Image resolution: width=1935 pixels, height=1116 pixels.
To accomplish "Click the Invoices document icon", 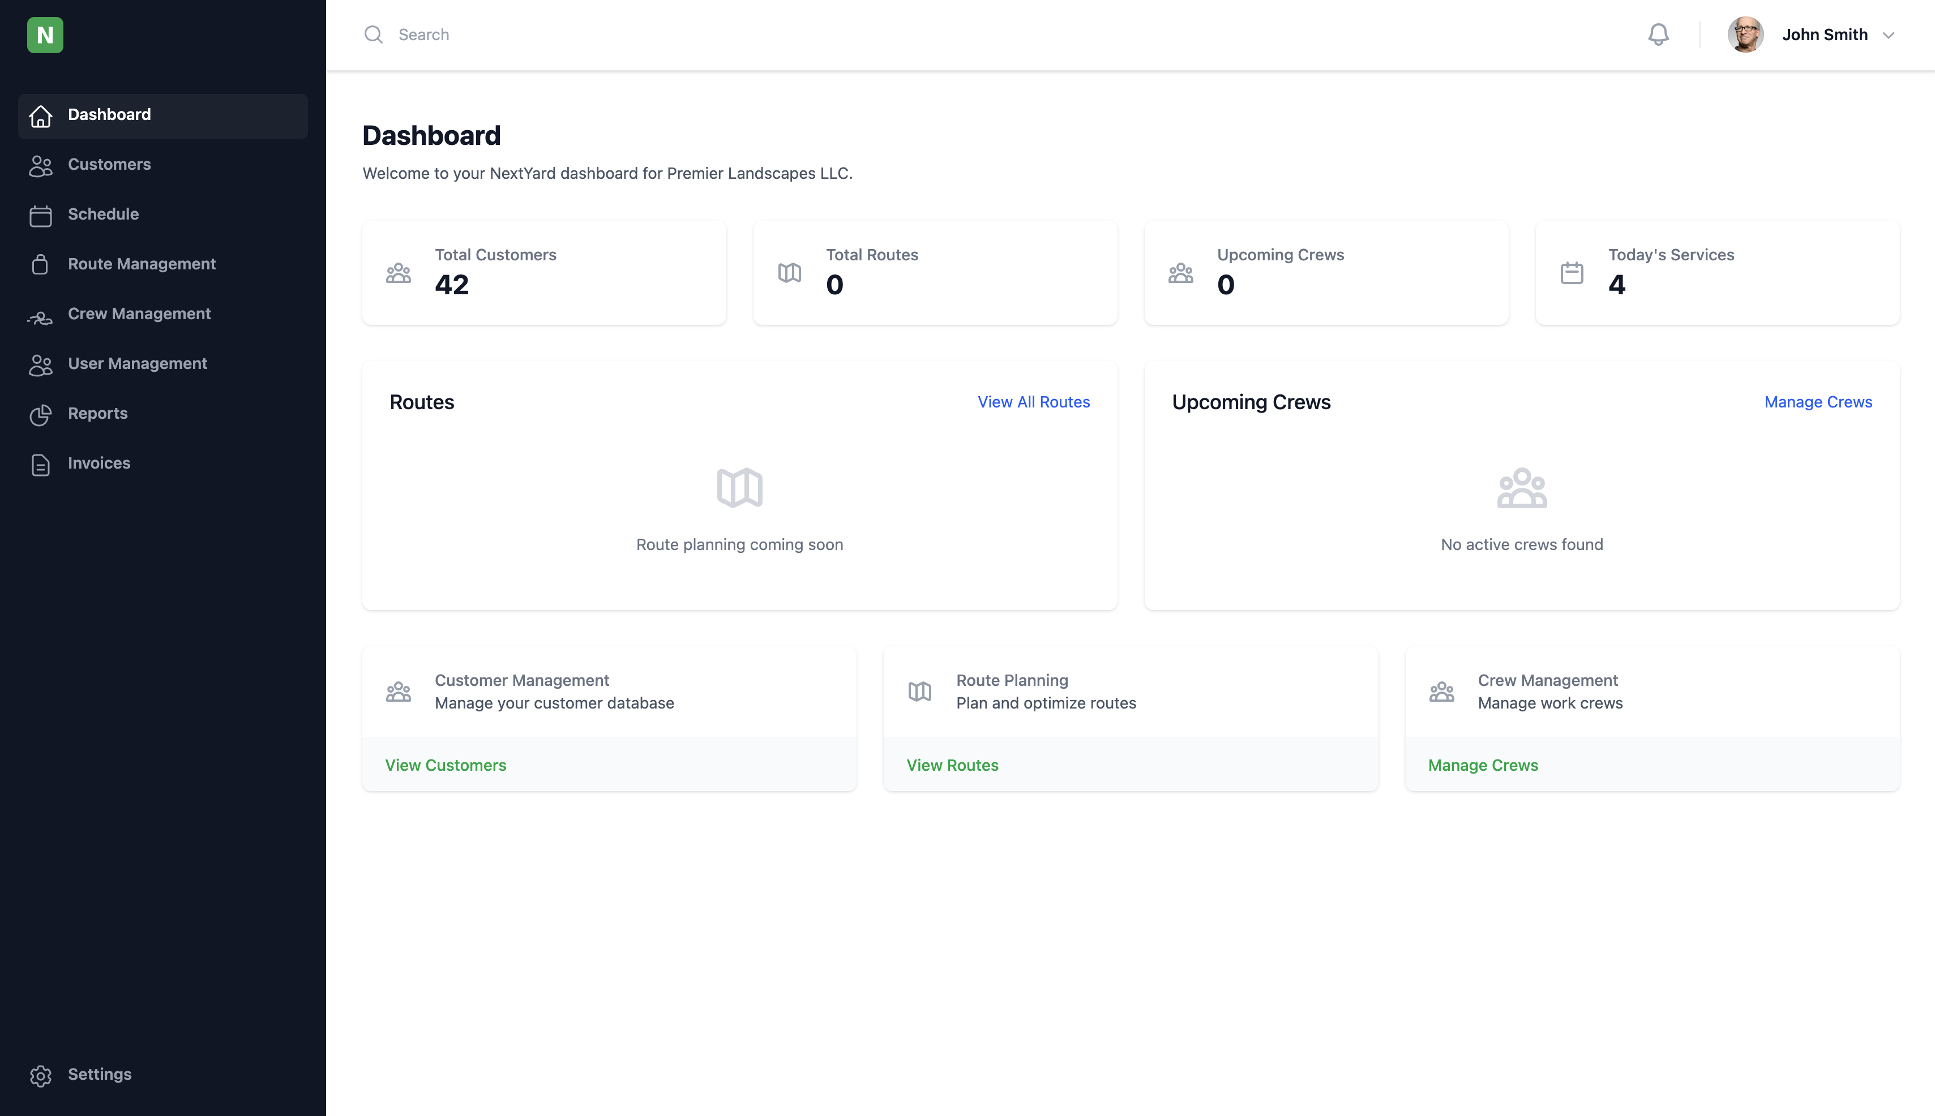I will (x=41, y=465).
